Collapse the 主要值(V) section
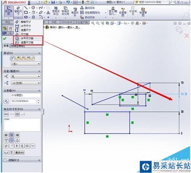 (x=39, y=91)
